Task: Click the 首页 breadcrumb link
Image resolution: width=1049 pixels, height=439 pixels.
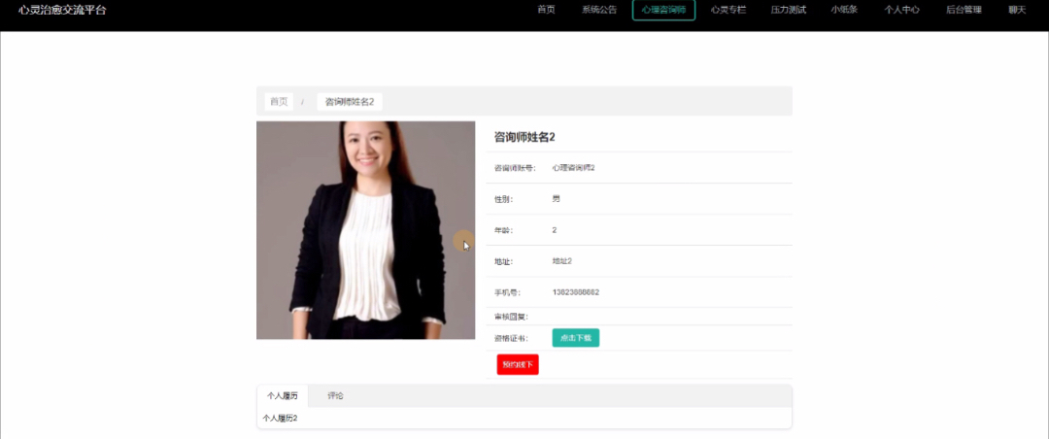Action: tap(279, 102)
